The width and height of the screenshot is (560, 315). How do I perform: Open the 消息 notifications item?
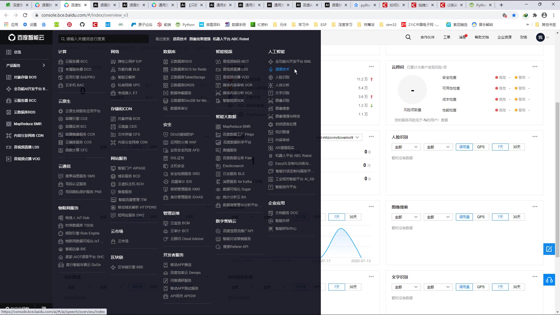point(462,37)
